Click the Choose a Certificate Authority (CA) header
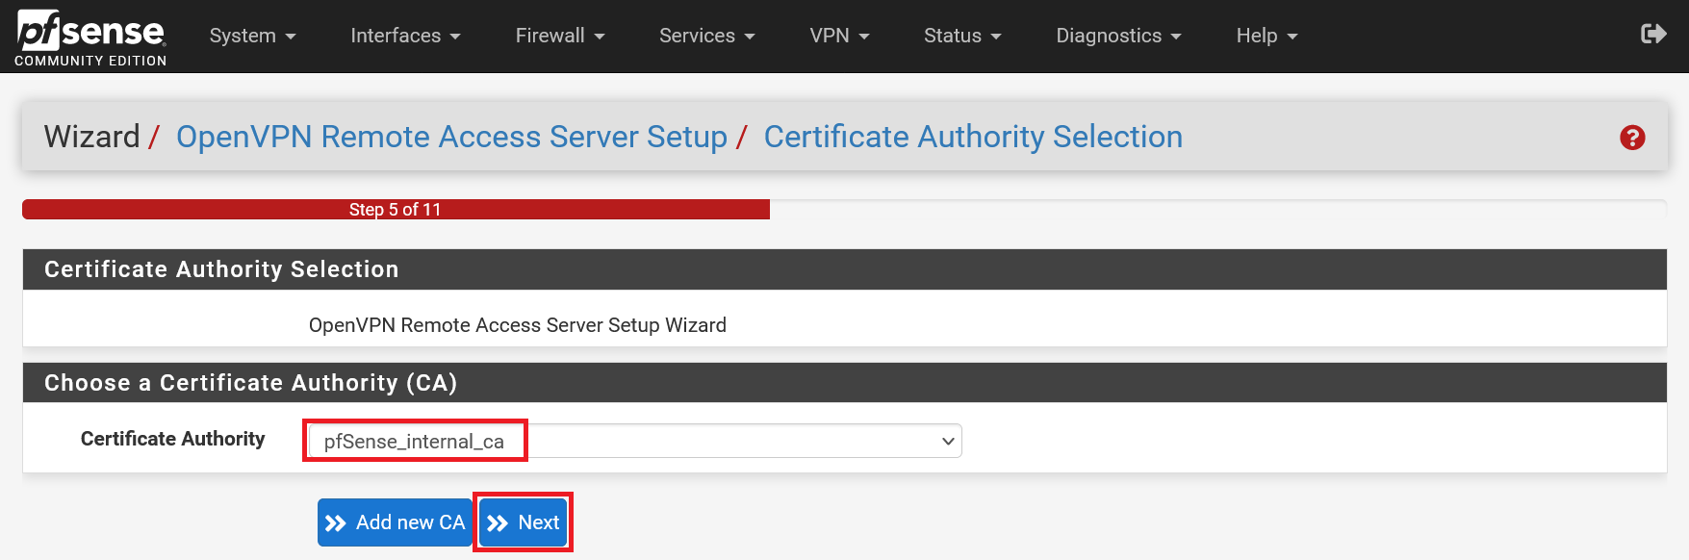The height and width of the screenshot is (560, 1689). pyautogui.click(x=845, y=383)
